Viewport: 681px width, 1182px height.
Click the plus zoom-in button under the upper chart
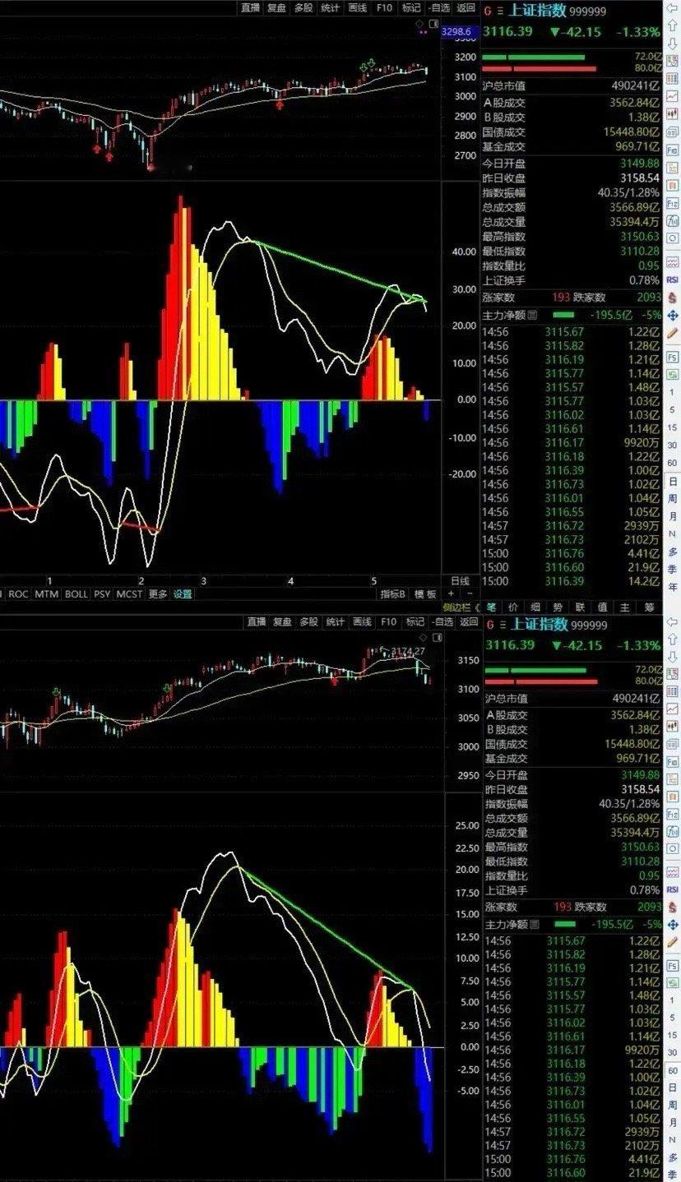pos(452,593)
